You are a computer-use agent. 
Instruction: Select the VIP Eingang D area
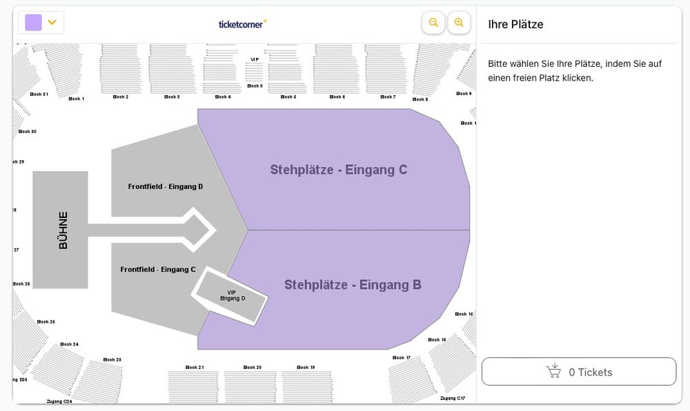233,295
